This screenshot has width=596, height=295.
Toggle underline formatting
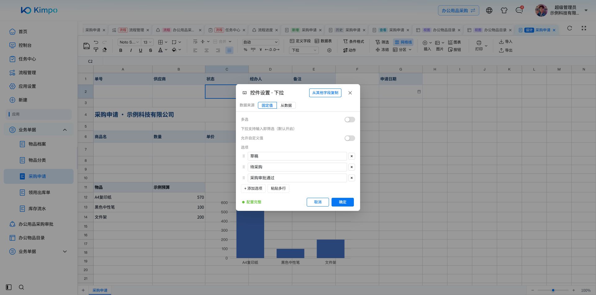pos(141,50)
